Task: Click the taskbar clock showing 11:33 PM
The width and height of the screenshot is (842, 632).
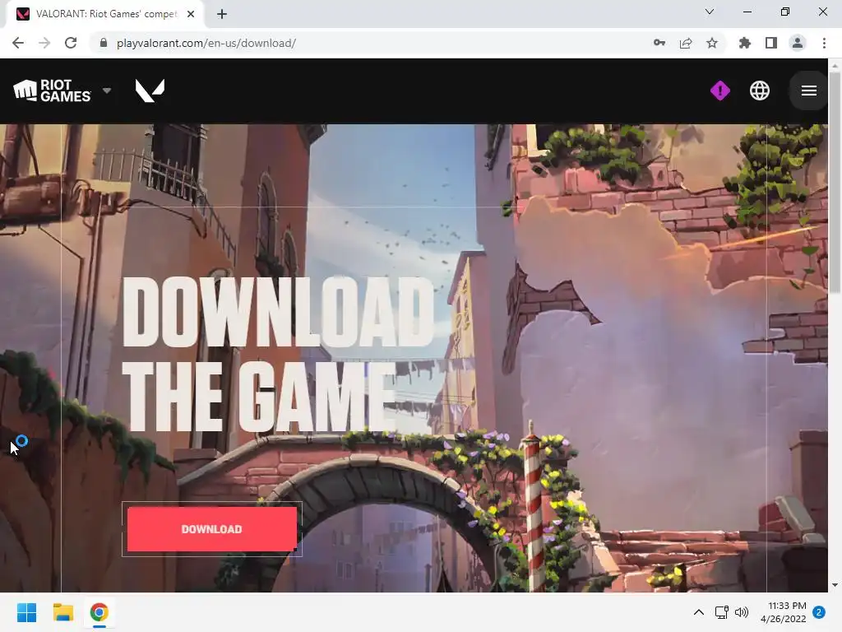Action: point(784,612)
